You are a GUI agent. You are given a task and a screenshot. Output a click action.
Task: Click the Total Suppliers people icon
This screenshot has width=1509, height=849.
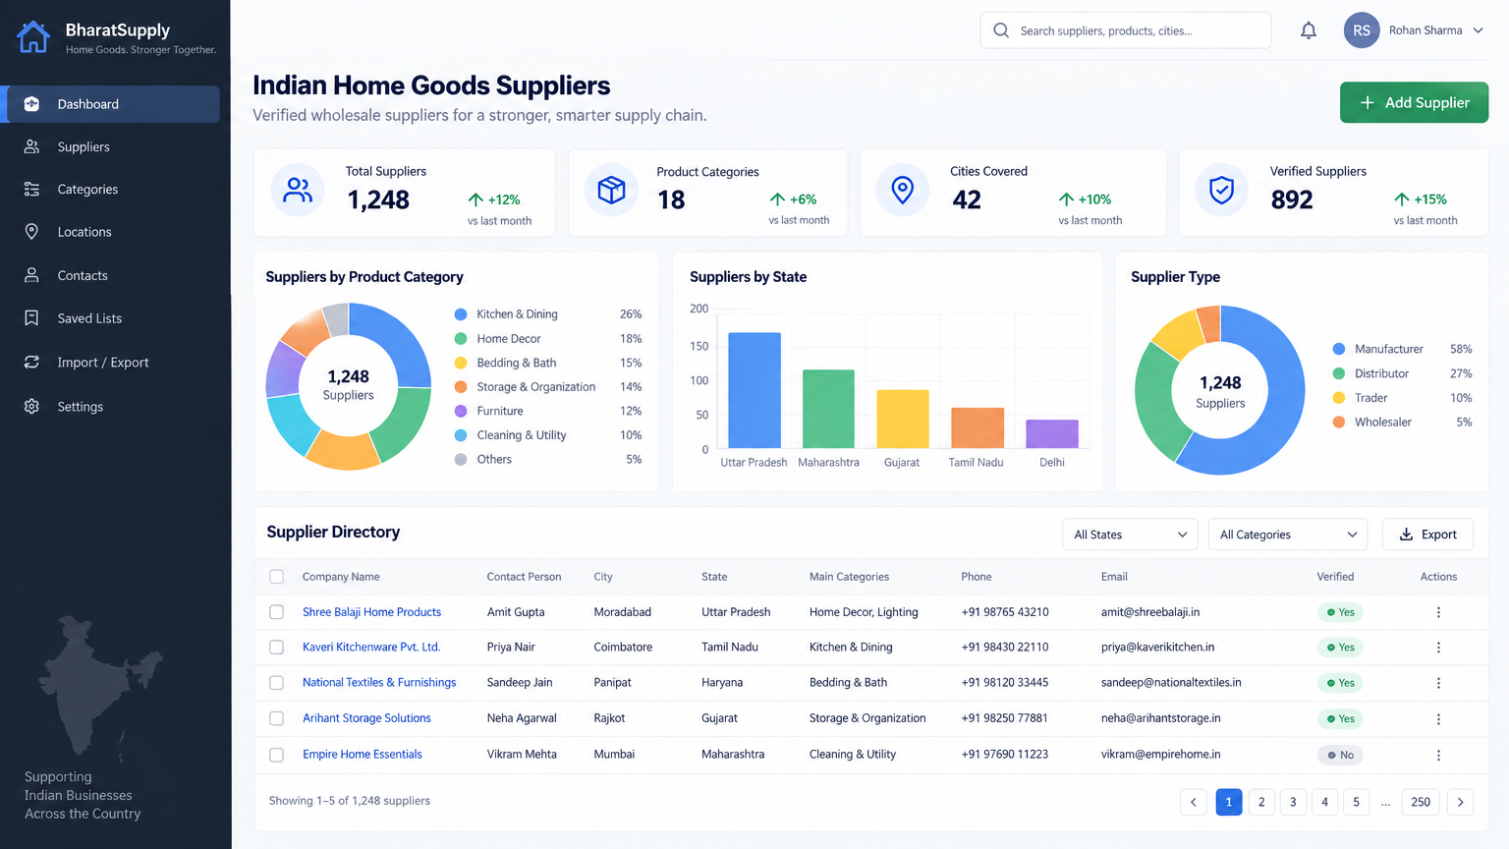(298, 190)
